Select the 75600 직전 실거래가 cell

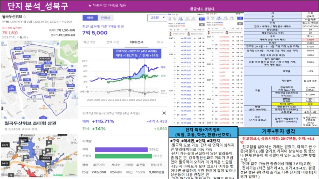point(310,62)
